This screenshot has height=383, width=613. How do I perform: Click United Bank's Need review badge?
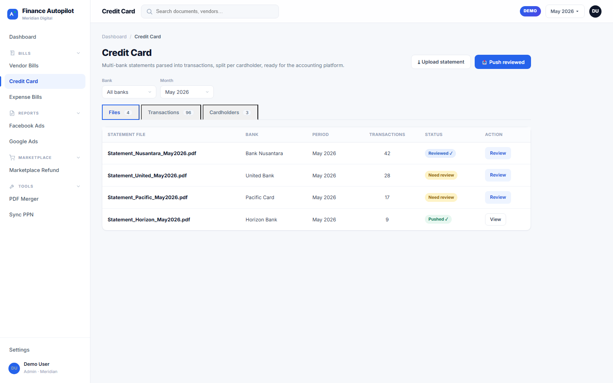coord(441,175)
